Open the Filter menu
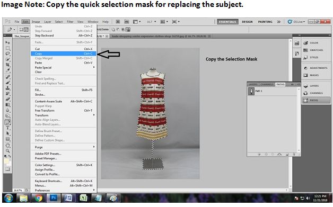Image resolution: width=333 pixels, height=207 pixels. [70, 22]
